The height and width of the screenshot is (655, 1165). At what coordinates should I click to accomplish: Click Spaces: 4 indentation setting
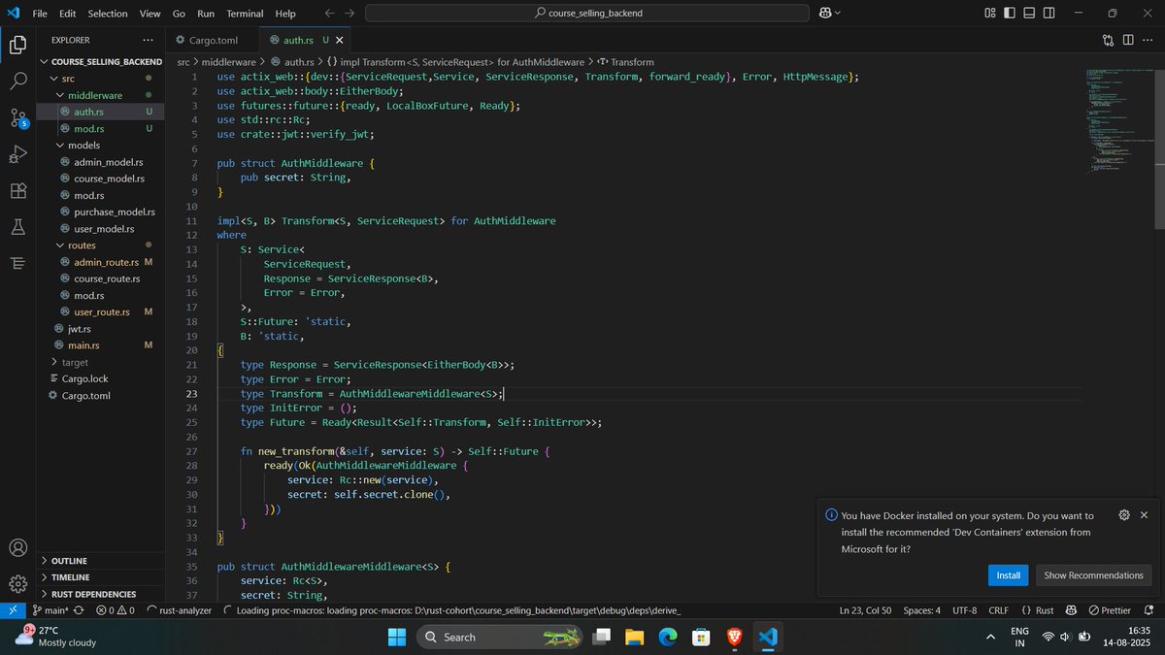921,610
